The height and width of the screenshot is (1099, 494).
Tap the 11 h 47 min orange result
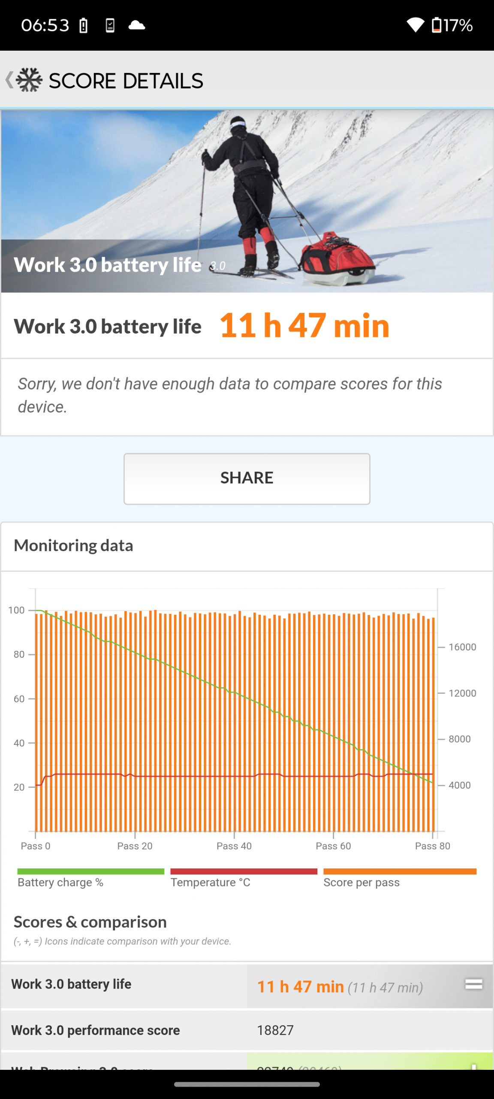tap(304, 326)
